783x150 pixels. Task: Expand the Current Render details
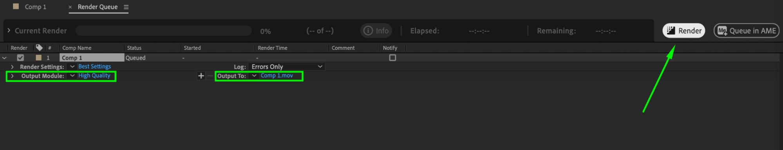[9, 30]
